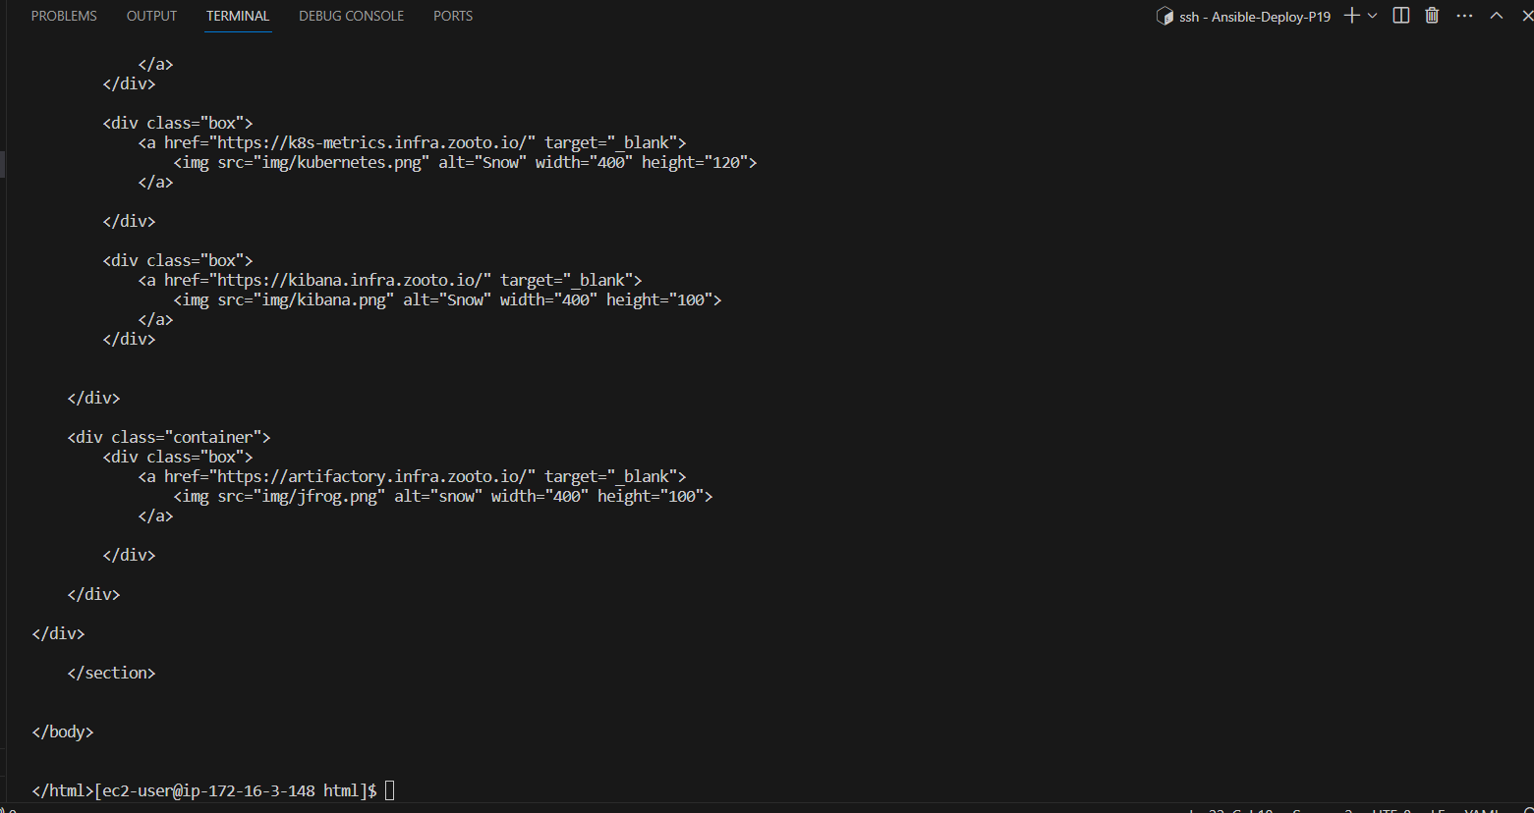Open the terminal profile dropdown arrow
Screen dimensions: 1534x813
coord(1372,15)
